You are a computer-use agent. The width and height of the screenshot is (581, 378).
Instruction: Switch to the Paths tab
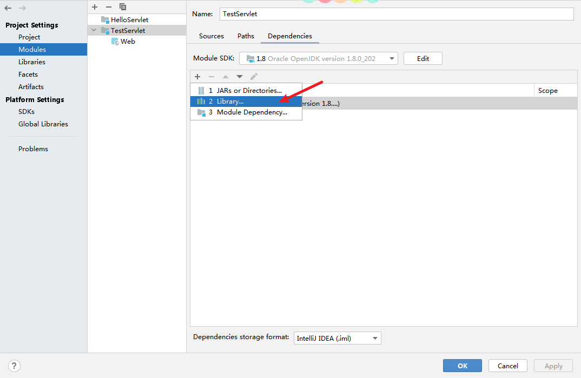pos(246,36)
